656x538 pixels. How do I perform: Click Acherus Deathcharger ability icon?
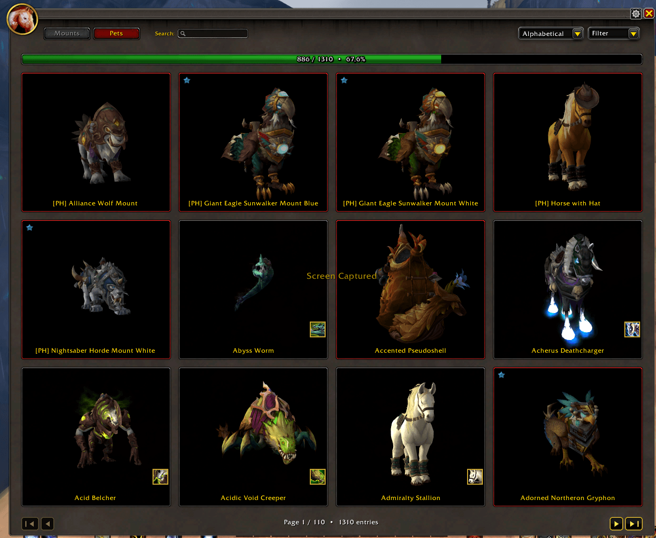[632, 329]
